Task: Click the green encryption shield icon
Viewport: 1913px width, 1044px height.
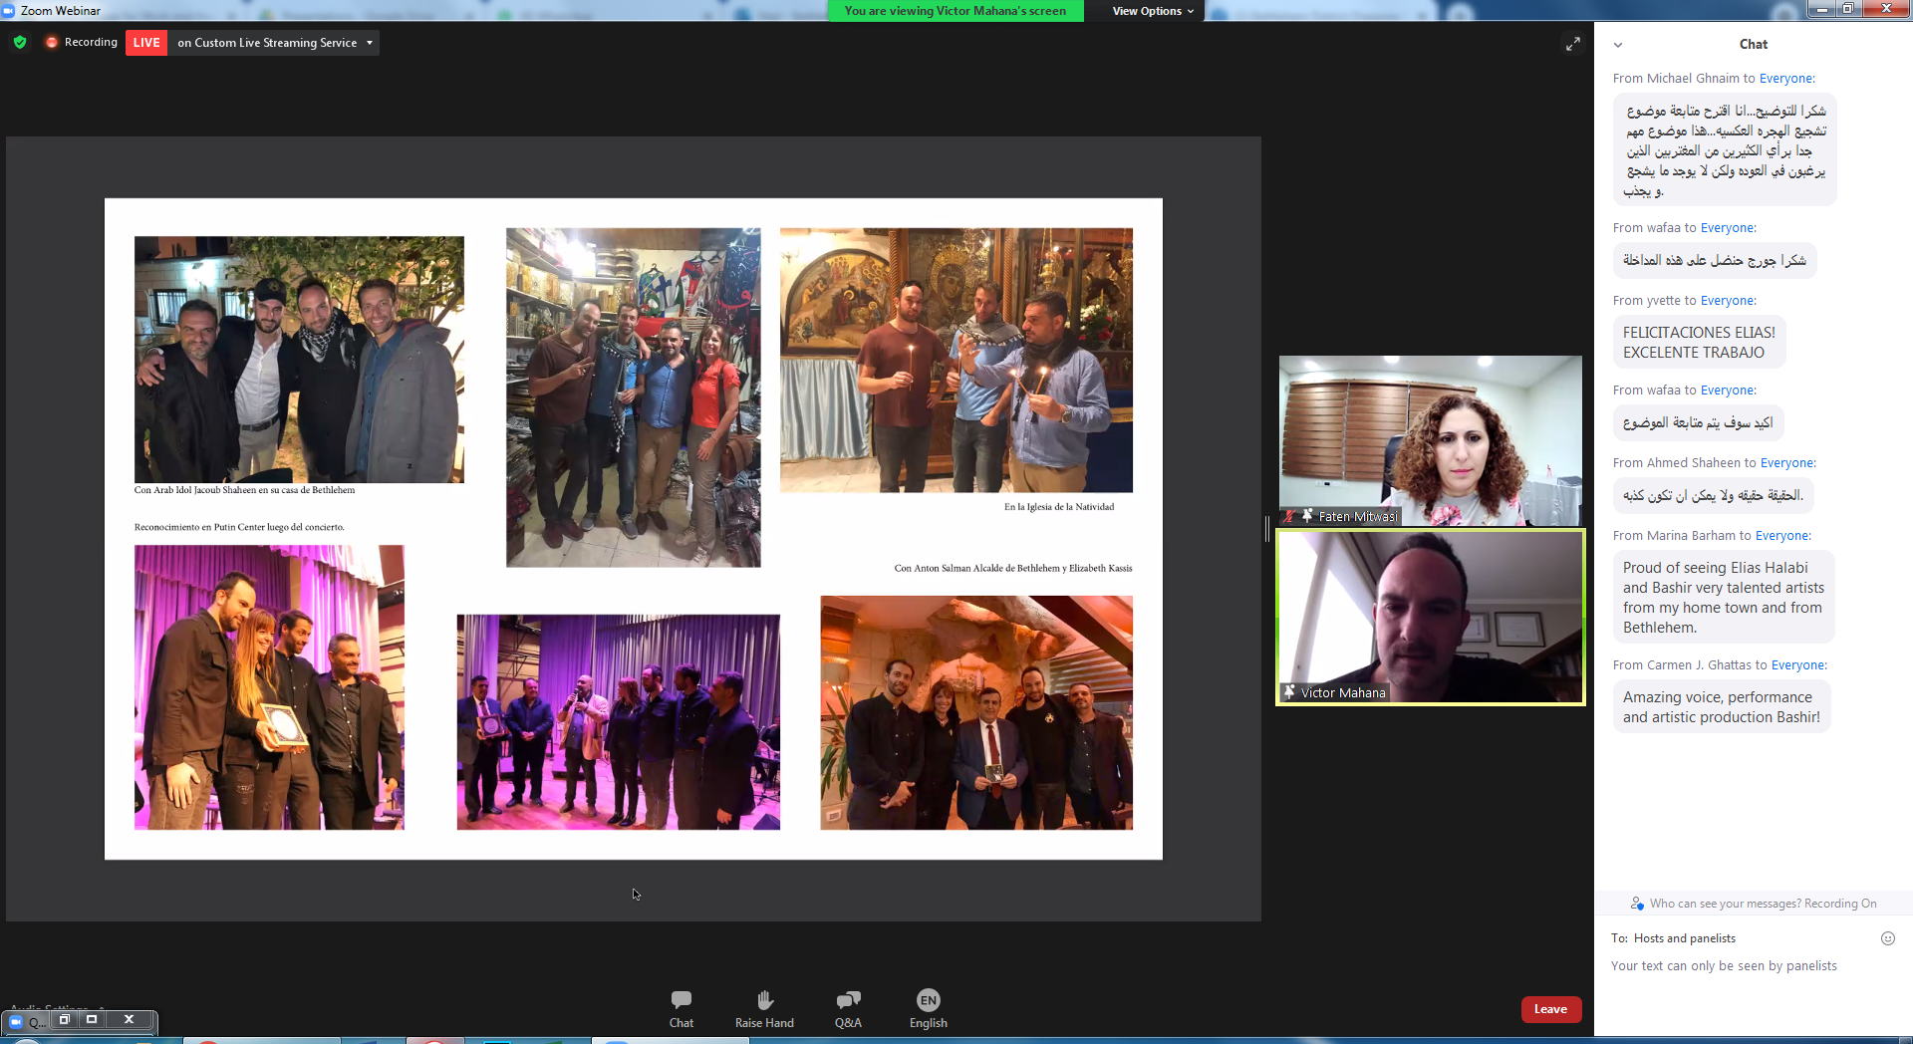Action: coord(20,42)
